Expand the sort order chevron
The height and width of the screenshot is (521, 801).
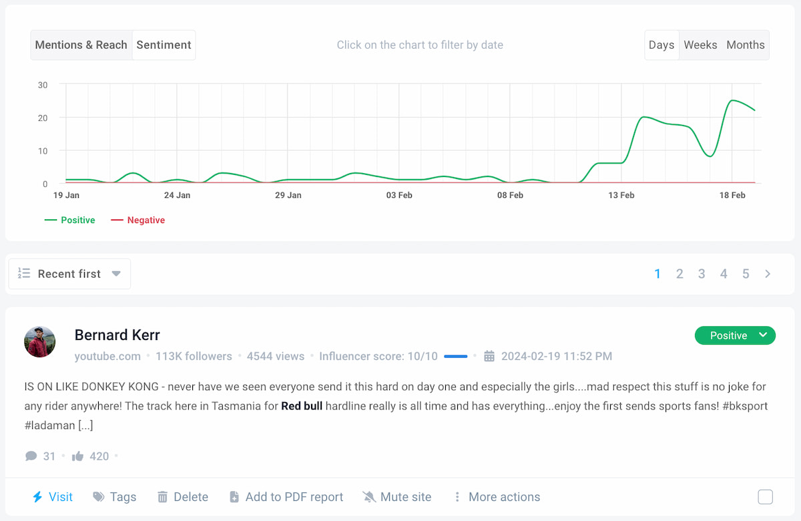[x=117, y=273]
